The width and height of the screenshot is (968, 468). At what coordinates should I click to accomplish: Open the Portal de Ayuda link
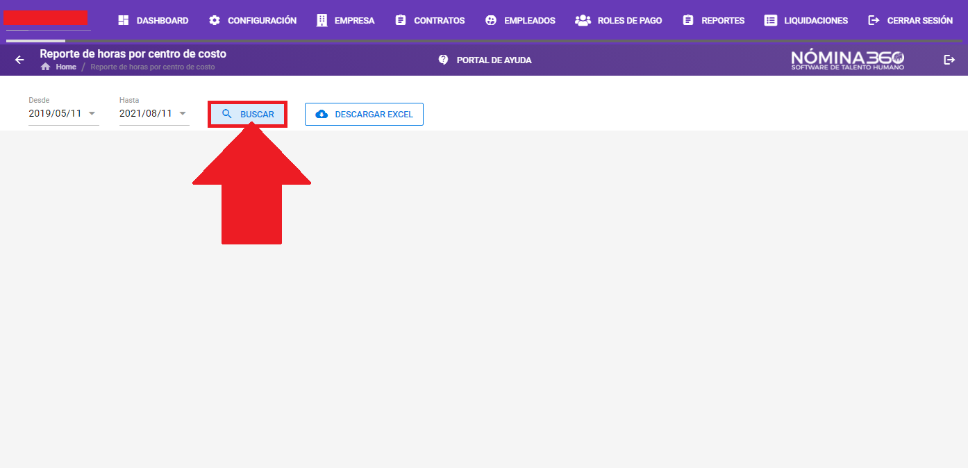(485, 60)
